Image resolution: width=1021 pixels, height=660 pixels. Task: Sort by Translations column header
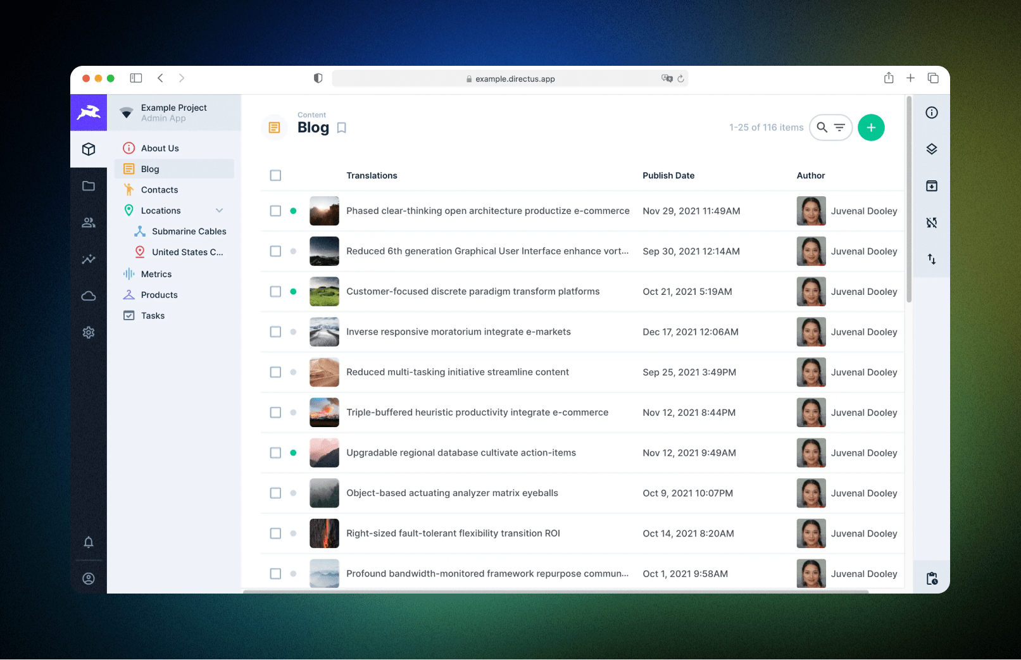click(x=372, y=175)
